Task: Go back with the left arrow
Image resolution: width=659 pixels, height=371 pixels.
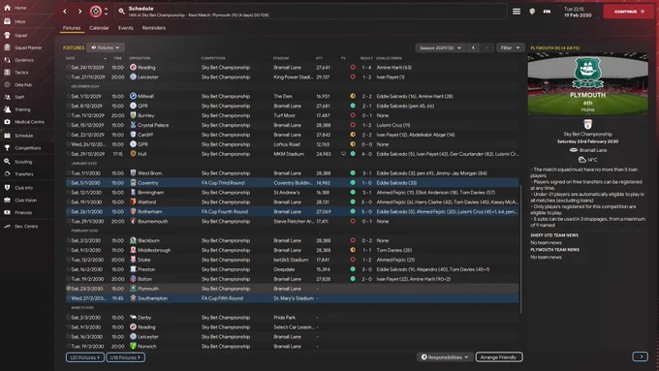Action: [65, 12]
